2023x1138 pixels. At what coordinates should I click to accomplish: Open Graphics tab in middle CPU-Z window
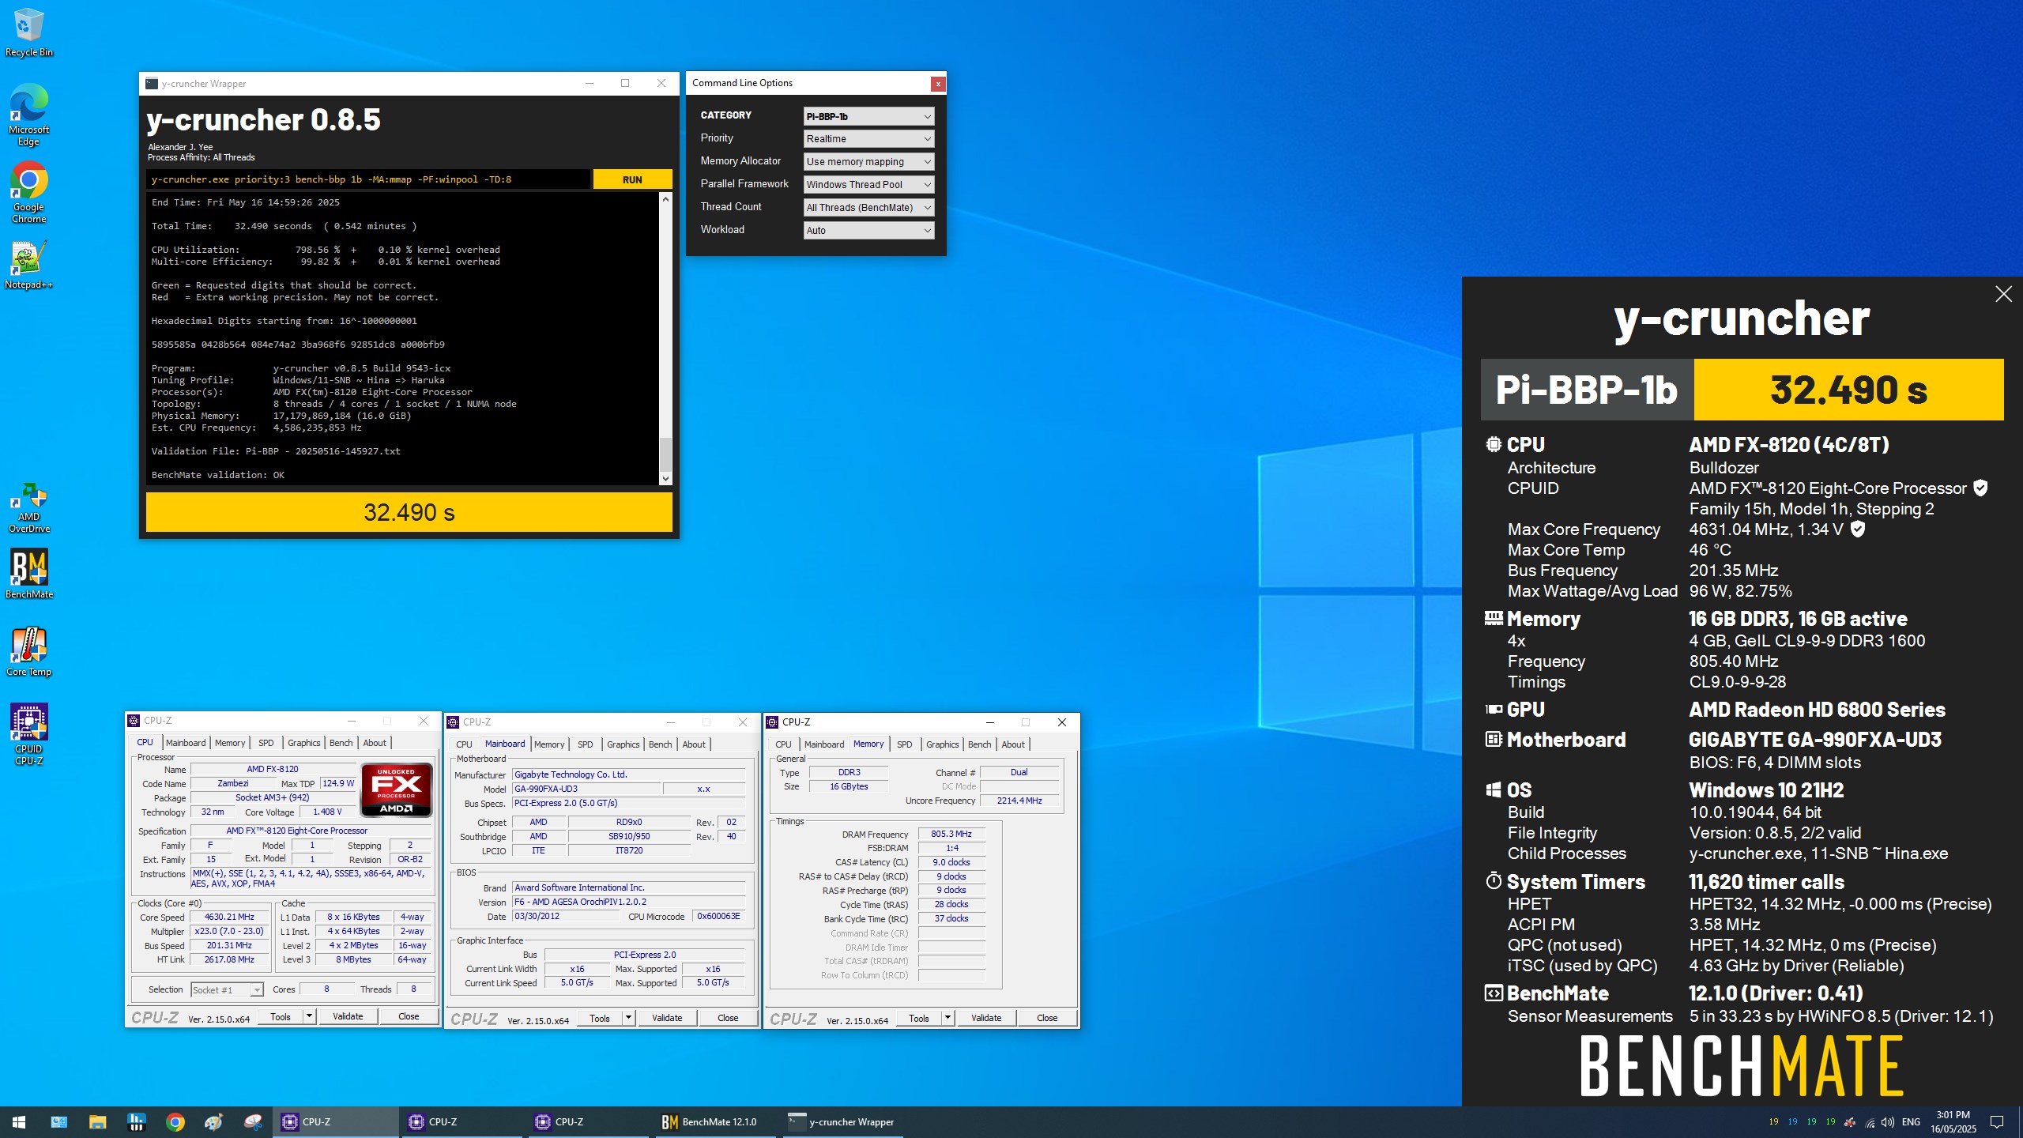pos(623,744)
